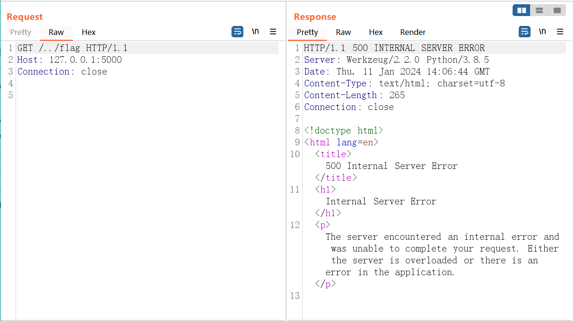Open the Hex tab in Request
The image size is (574, 321).
pos(88,32)
